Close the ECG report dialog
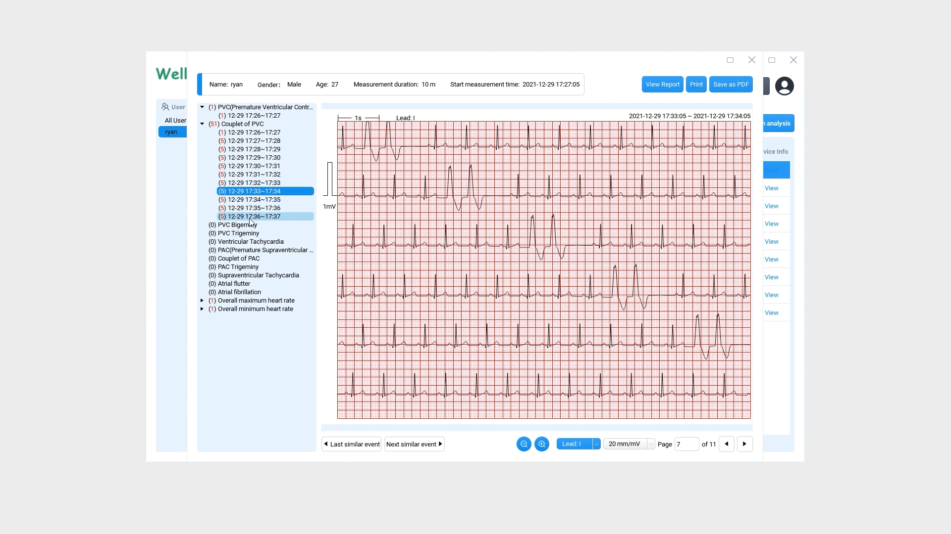Viewport: 951px width, 534px height. (x=752, y=60)
